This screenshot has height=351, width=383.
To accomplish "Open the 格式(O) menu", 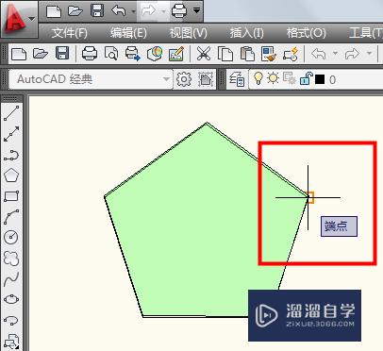I will click(306, 33).
